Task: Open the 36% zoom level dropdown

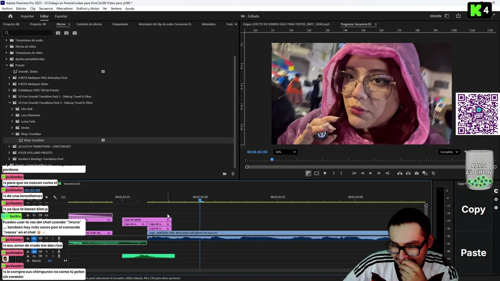Action: point(285,152)
